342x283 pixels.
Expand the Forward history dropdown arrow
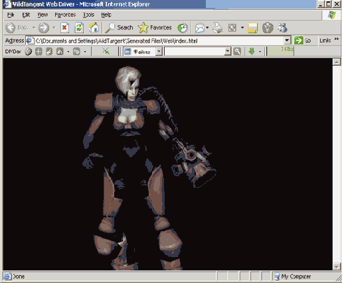click(54, 28)
